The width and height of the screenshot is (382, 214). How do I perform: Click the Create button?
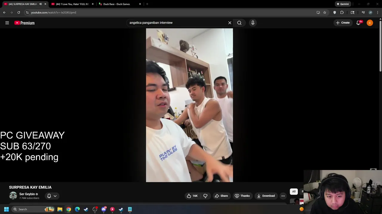tap(343, 23)
